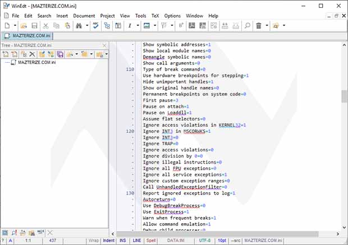
Task: Open the first folder dropdown arrow in Tree toolbar
Action: coord(76,54)
